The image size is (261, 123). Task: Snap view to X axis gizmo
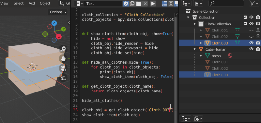point(59,37)
